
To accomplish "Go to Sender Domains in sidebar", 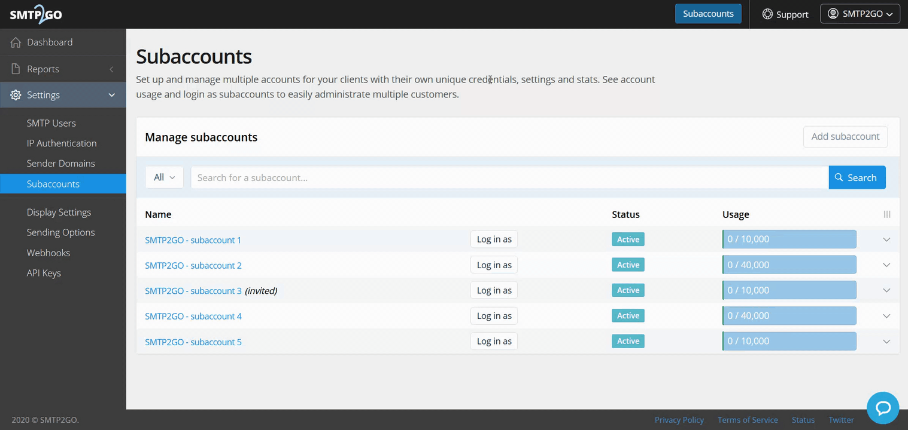I will pos(60,163).
